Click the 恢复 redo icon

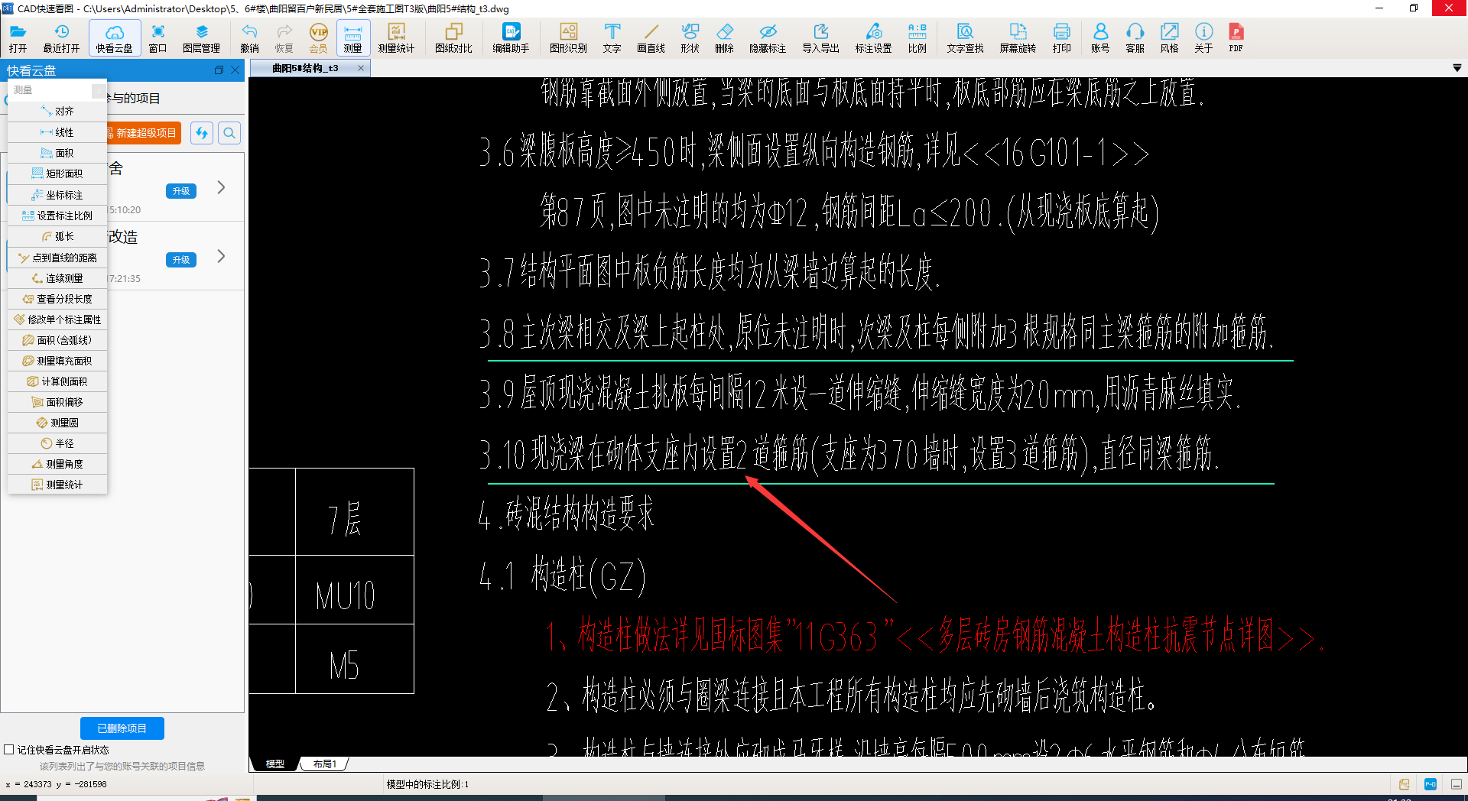point(284,37)
